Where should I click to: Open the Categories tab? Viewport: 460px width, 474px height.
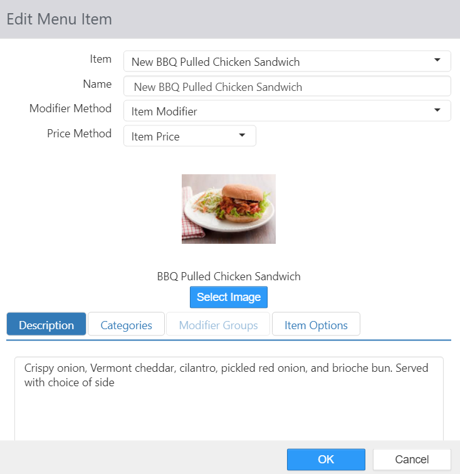pos(126,325)
